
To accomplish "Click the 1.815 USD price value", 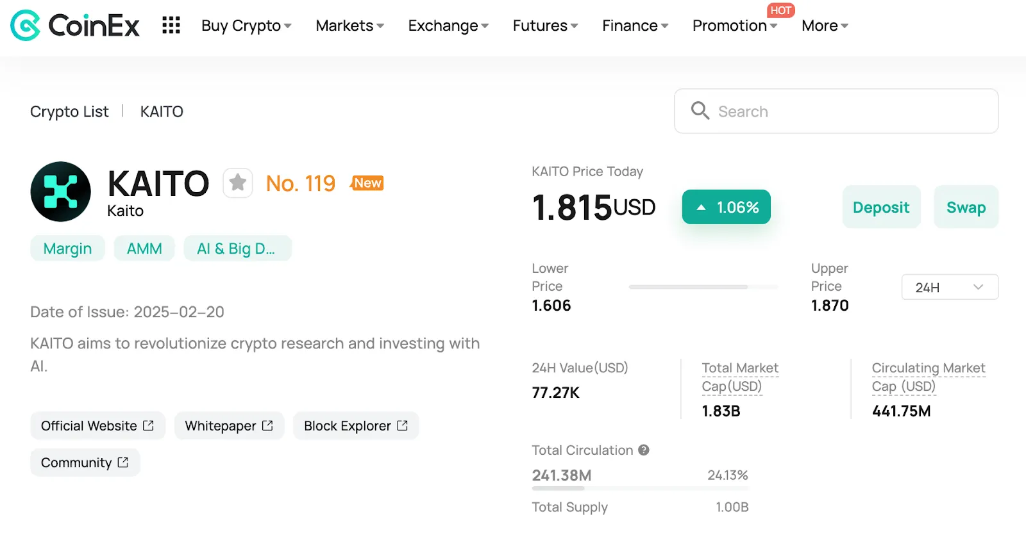I will pyautogui.click(x=593, y=208).
